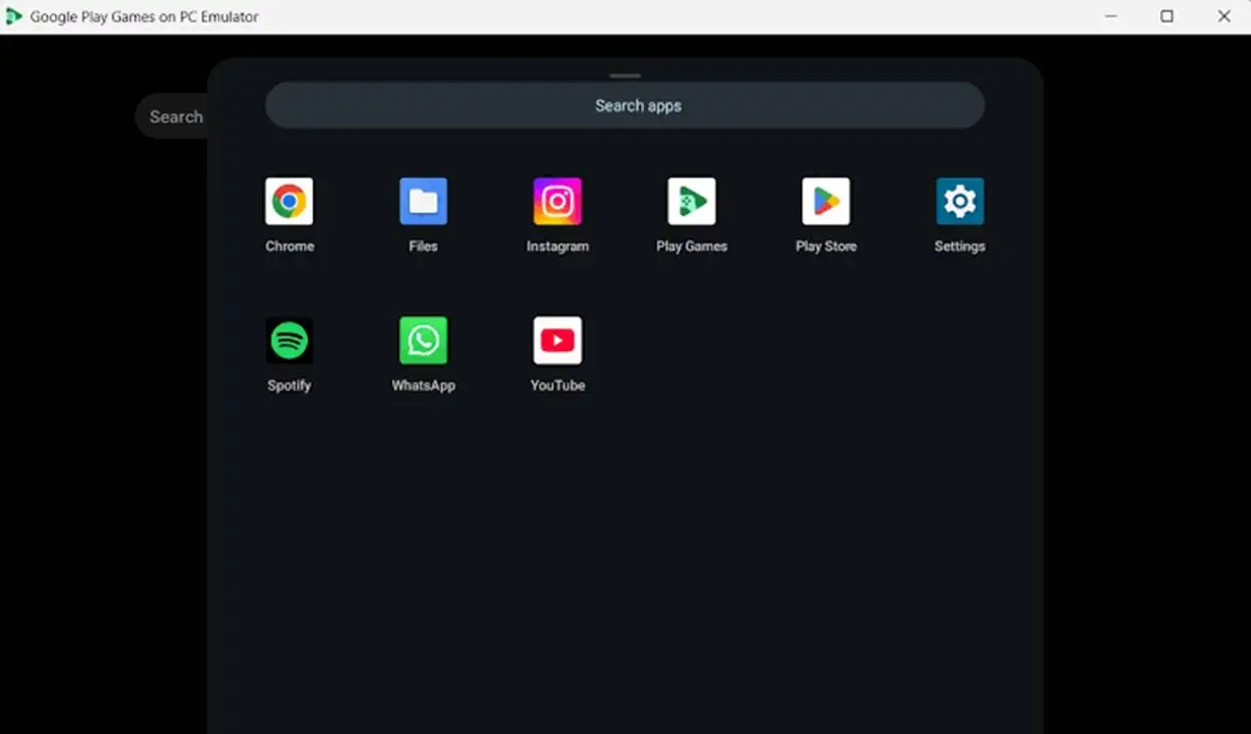Click the 'Play Store' text label
Screen dimensions: 1251x734
tap(826, 246)
